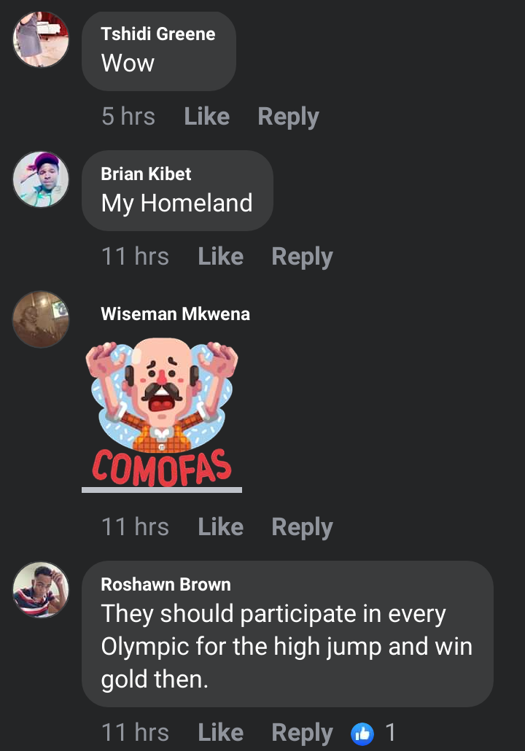Reply to Roshawn Brown's comment

[x=303, y=733]
